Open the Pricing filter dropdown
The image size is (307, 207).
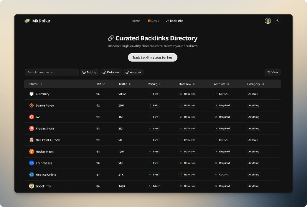tap(89, 72)
